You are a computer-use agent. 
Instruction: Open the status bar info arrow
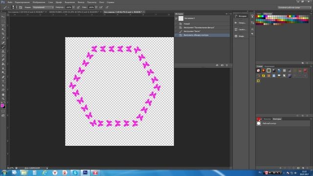click(x=47, y=168)
